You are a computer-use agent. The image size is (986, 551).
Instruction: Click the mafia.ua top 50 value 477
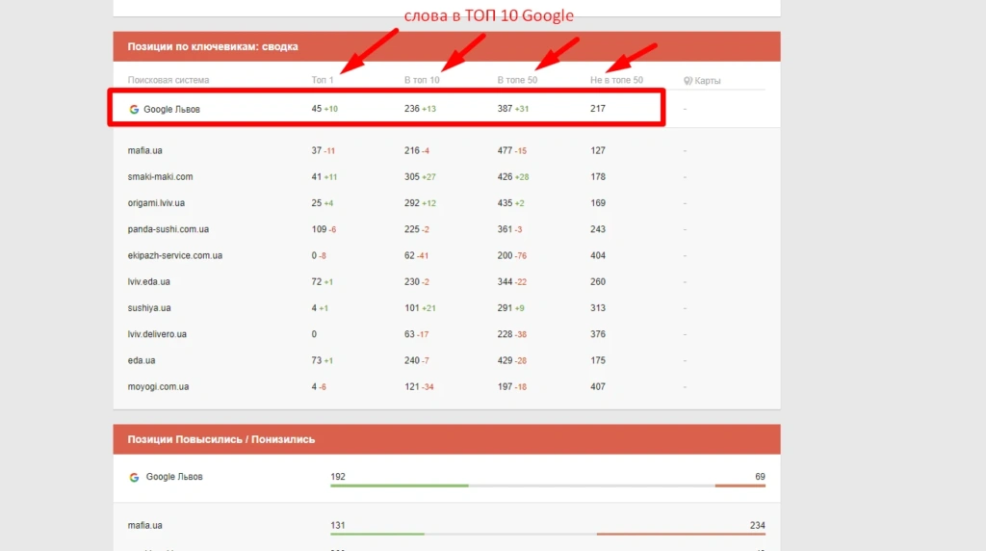pos(505,150)
